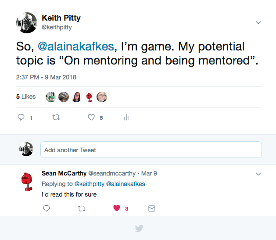Open the @alainakafkes link in Replying to

tap(125, 184)
